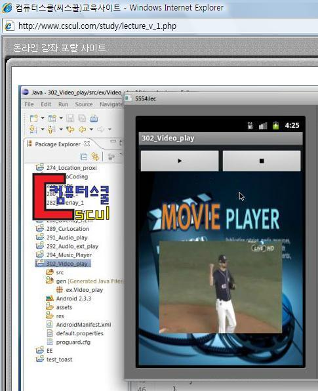Click the Collapse All icon in Package Explorer
This screenshot has height=391, width=318.
tap(84, 157)
